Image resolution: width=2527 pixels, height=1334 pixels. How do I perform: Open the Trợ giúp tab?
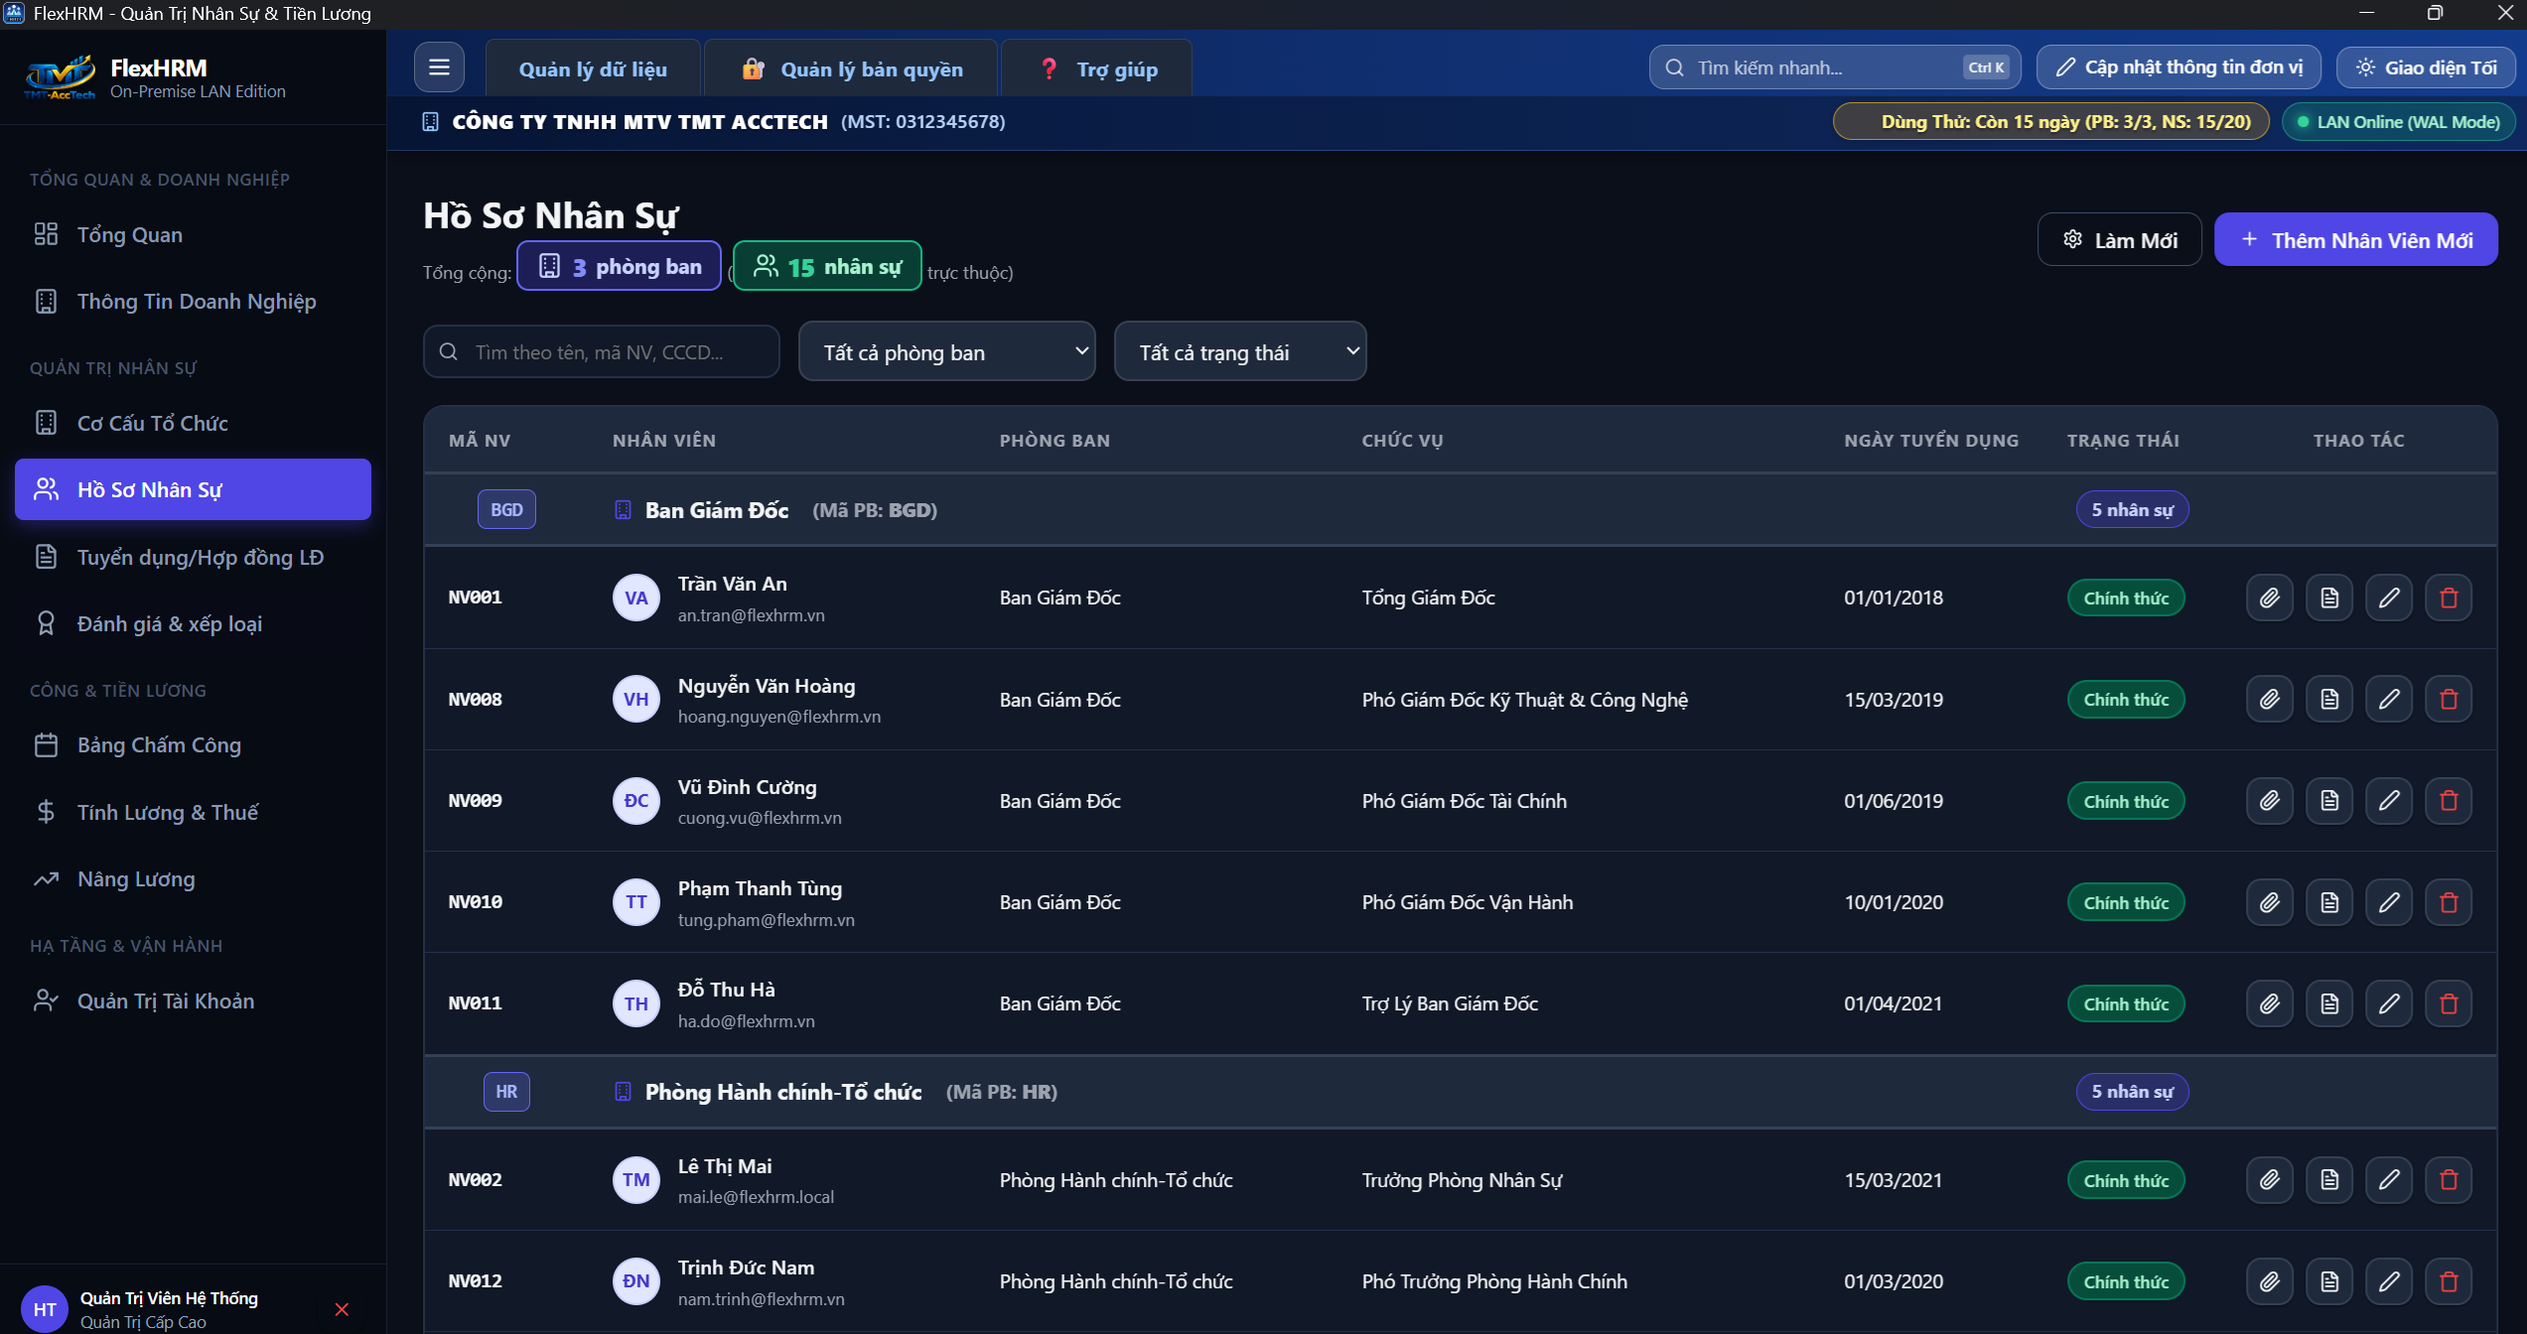point(1097,68)
